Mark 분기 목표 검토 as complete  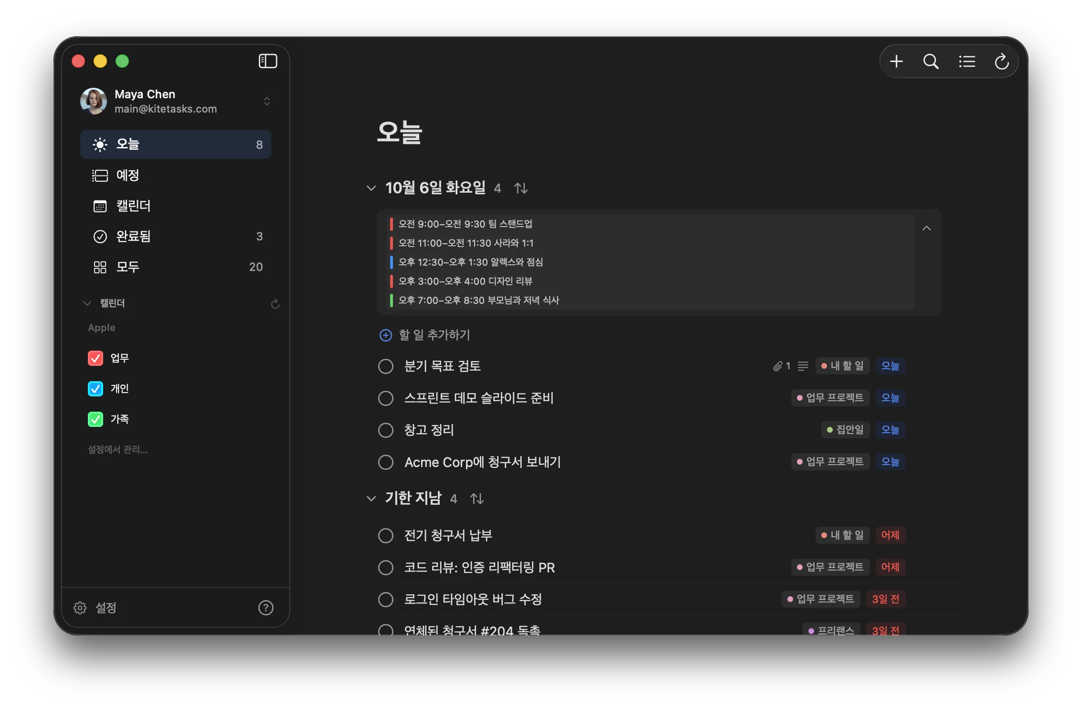click(x=386, y=366)
